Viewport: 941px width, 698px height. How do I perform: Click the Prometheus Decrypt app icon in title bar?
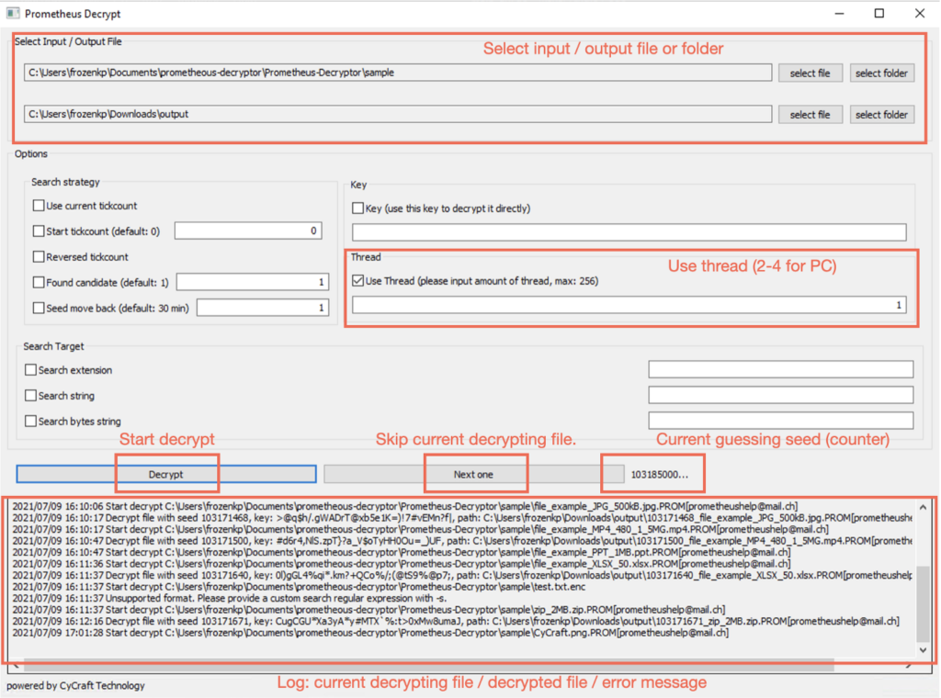pos(13,14)
